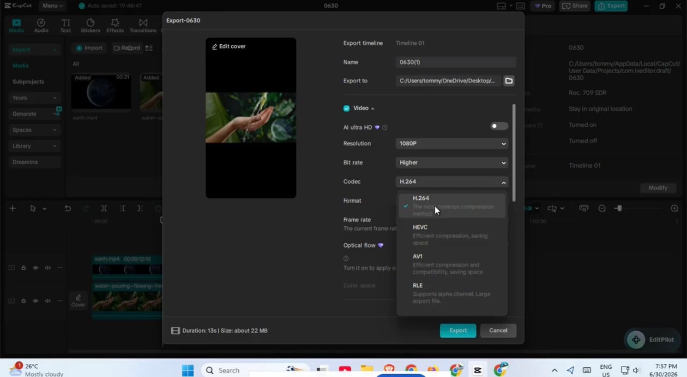Choose RLE codec option

point(452,293)
